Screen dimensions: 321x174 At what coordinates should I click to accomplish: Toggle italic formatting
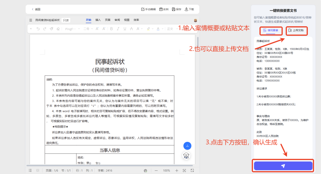click(118, 29)
